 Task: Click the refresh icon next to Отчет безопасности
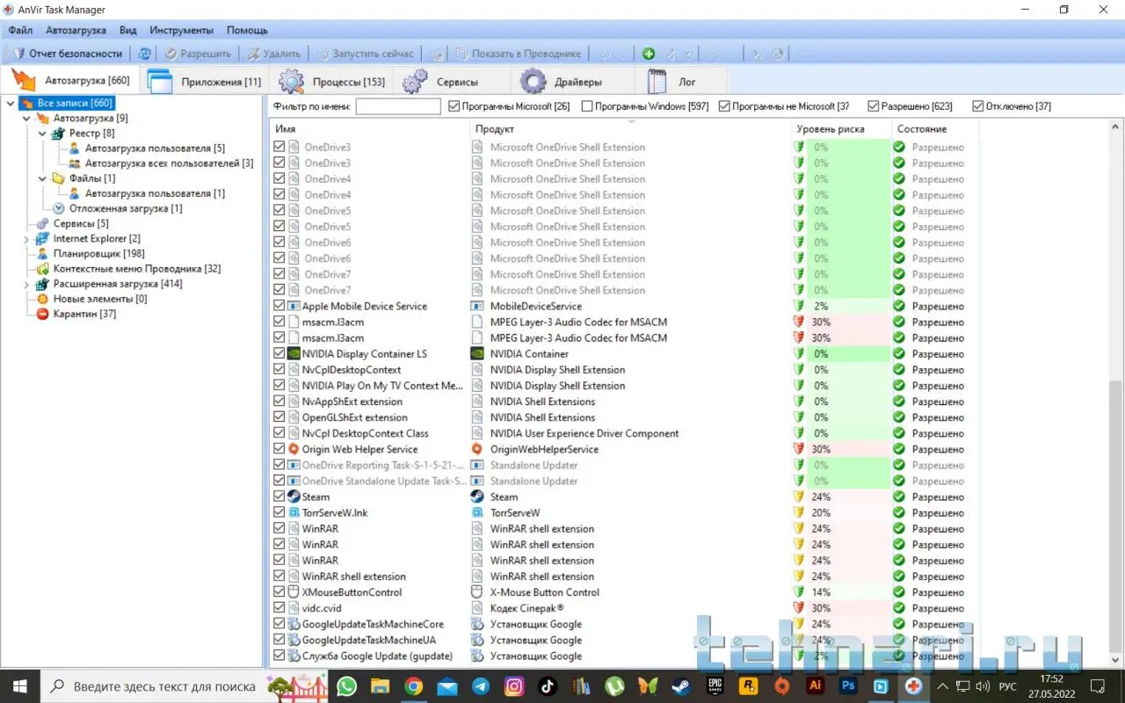[x=145, y=54]
